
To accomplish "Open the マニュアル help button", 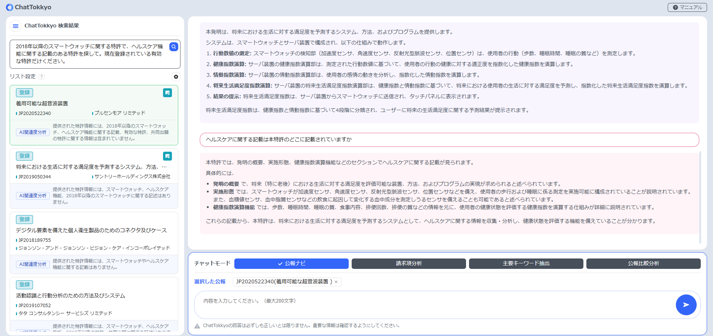I will coord(687,7).
